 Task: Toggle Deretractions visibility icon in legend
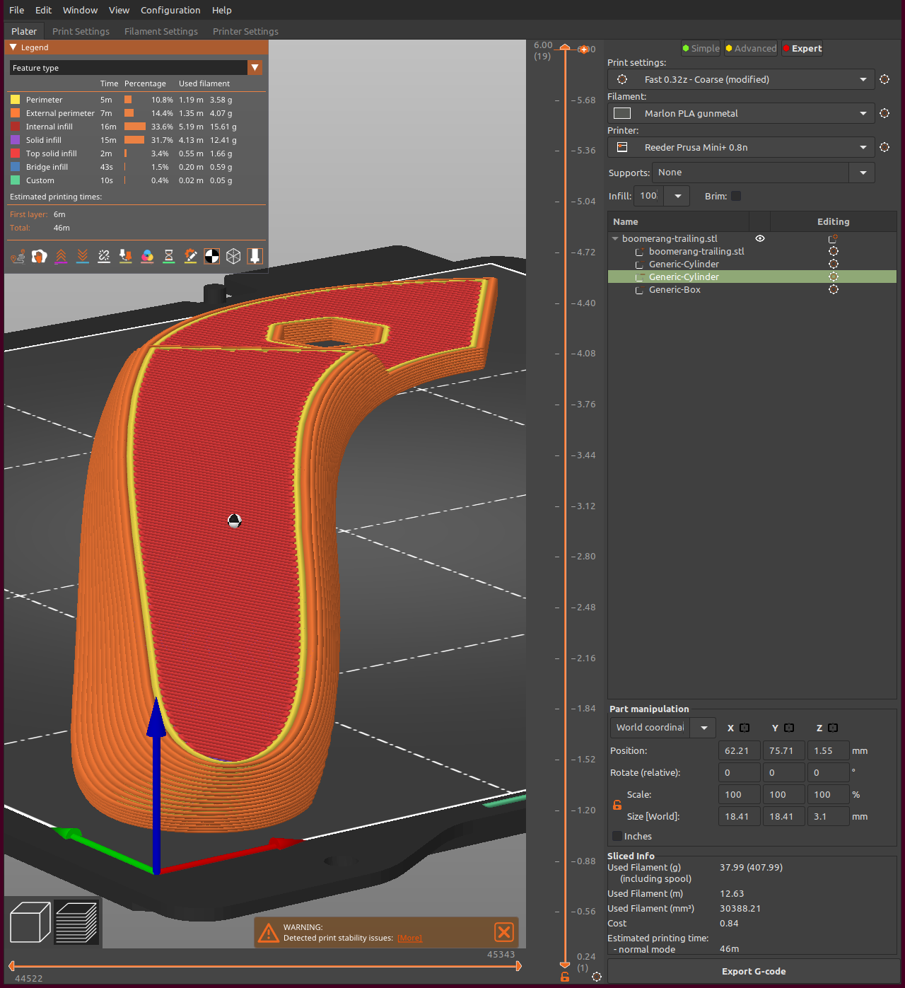(x=83, y=256)
